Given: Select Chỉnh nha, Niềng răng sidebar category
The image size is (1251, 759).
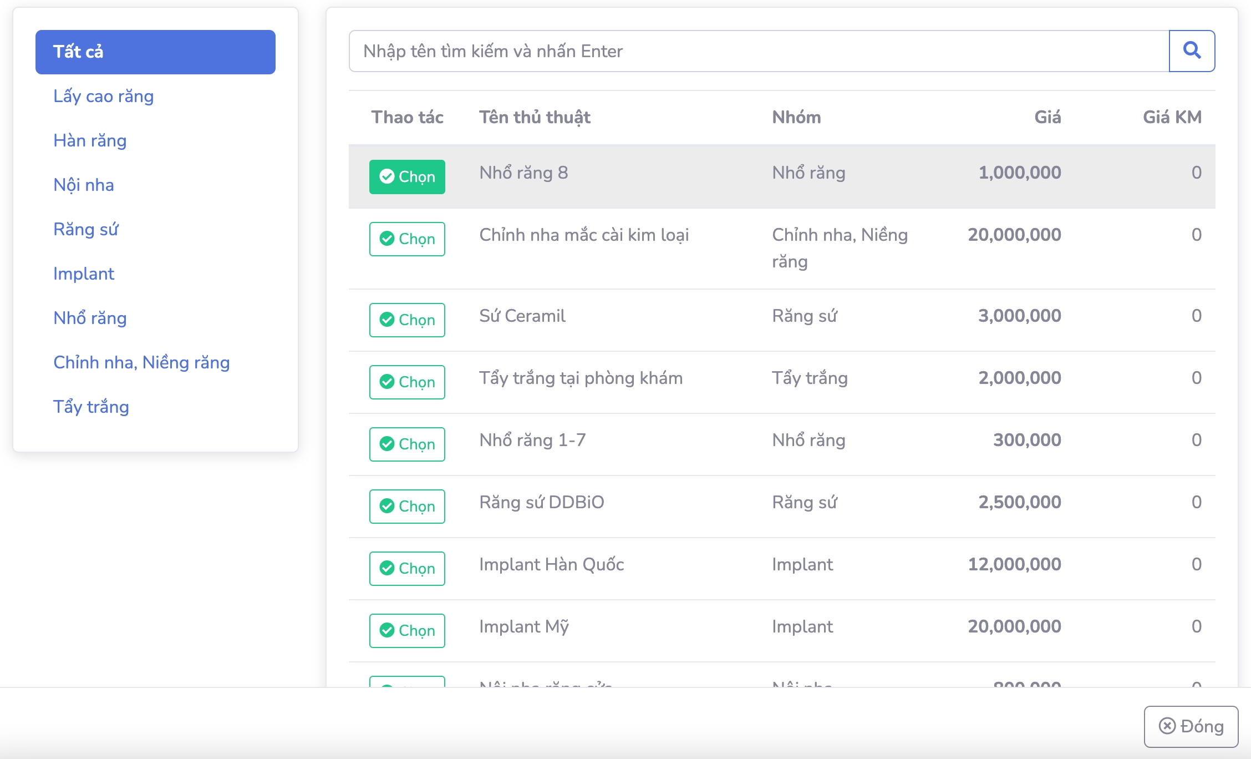Looking at the screenshot, I should tap(141, 363).
